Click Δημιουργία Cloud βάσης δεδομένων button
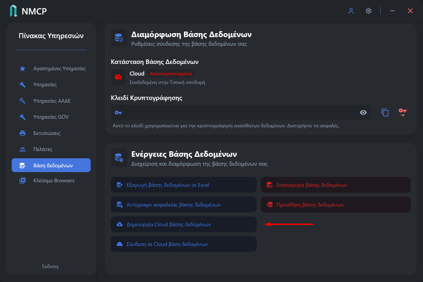This screenshot has height=282, width=423. point(184,224)
